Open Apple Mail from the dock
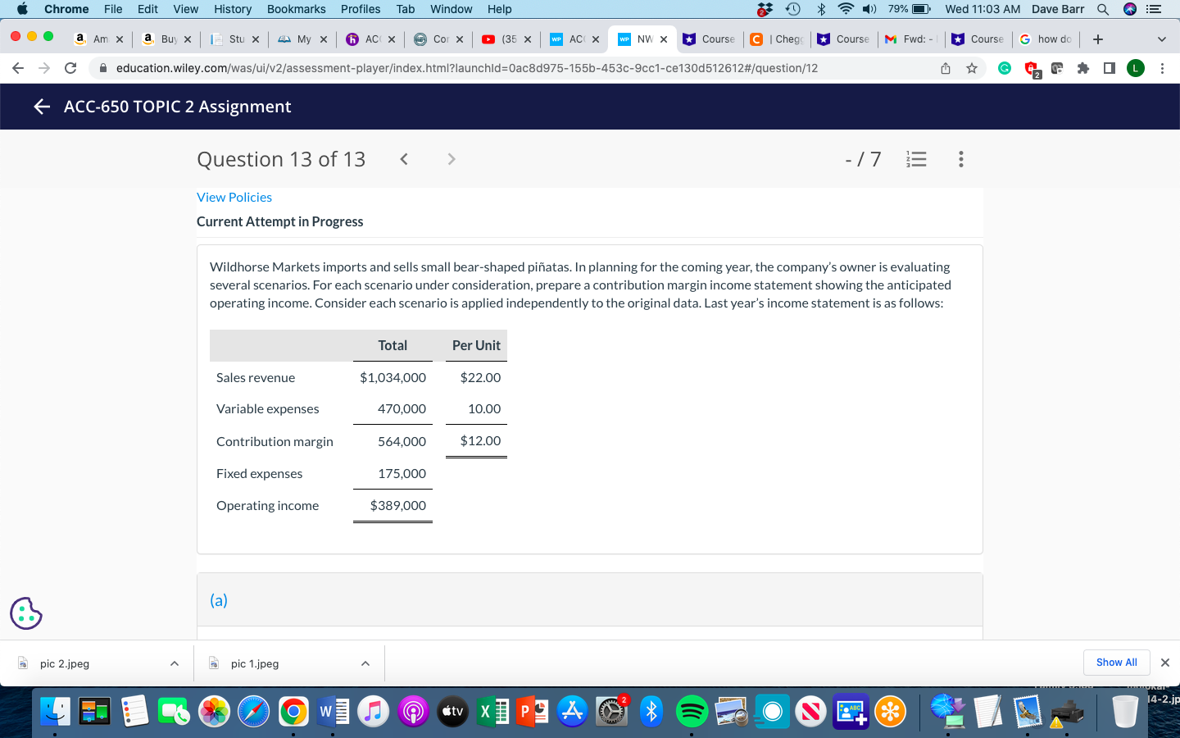The width and height of the screenshot is (1180, 738). tap(1028, 712)
